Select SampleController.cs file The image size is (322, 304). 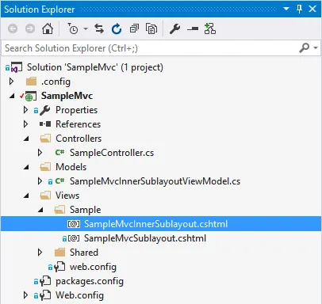tap(112, 153)
